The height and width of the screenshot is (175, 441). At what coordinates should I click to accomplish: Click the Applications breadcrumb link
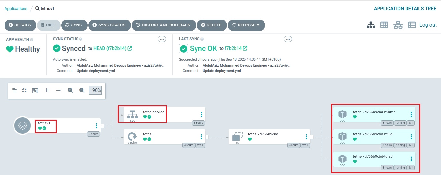coord(16,9)
